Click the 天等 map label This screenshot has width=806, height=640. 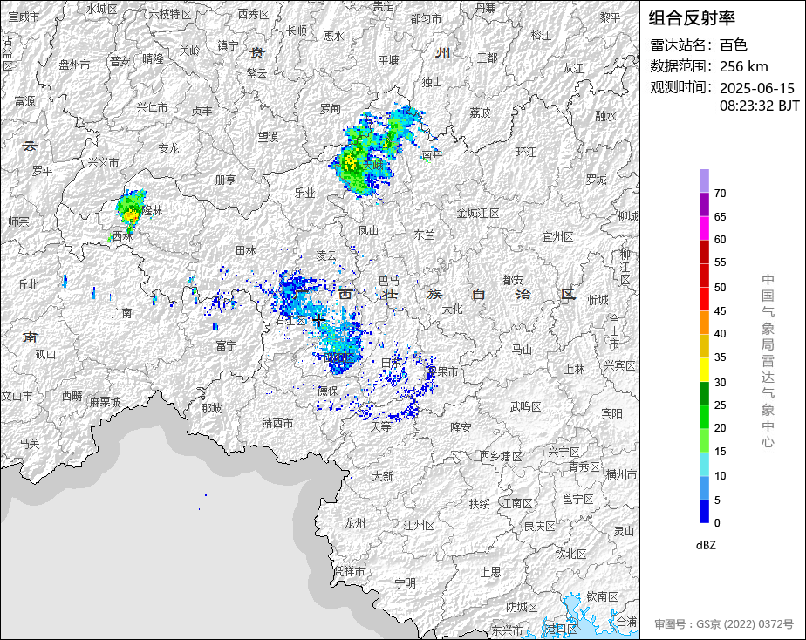(x=381, y=426)
